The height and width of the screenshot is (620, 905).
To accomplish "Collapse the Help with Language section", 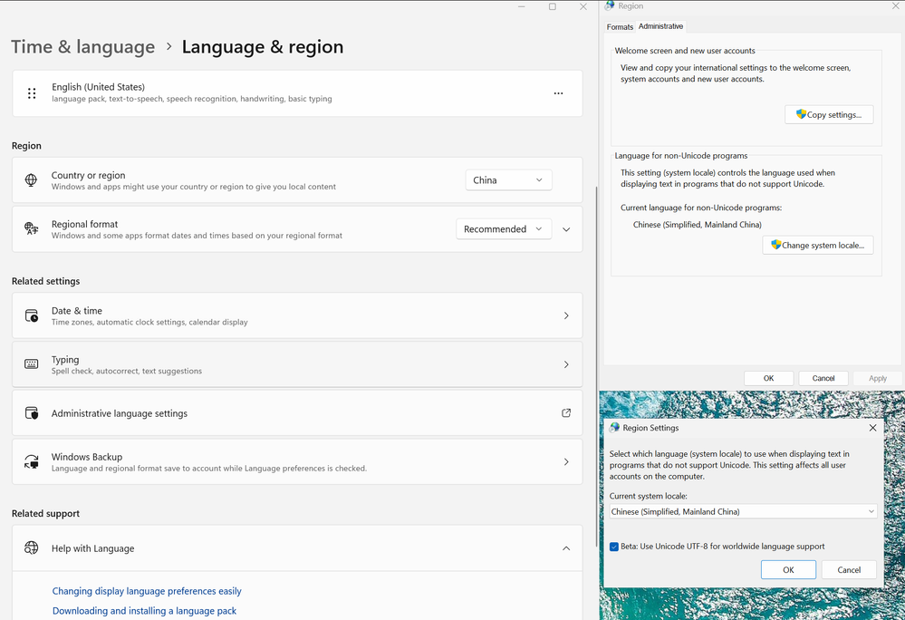I will coord(566,548).
